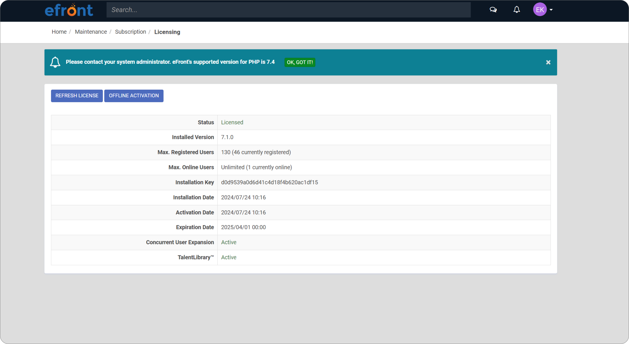The width and height of the screenshot is (629, 344).
Task: Click the 'Licensed' status value
Action: point(232,122)
